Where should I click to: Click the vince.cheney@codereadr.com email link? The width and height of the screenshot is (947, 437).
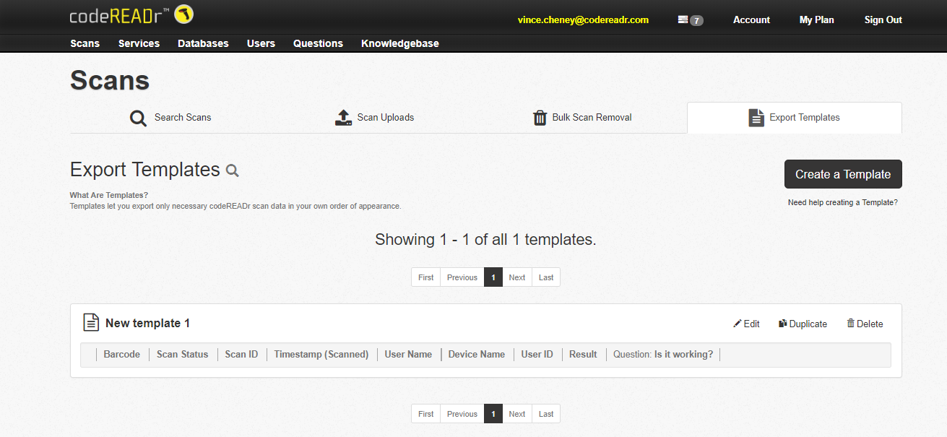583,20
